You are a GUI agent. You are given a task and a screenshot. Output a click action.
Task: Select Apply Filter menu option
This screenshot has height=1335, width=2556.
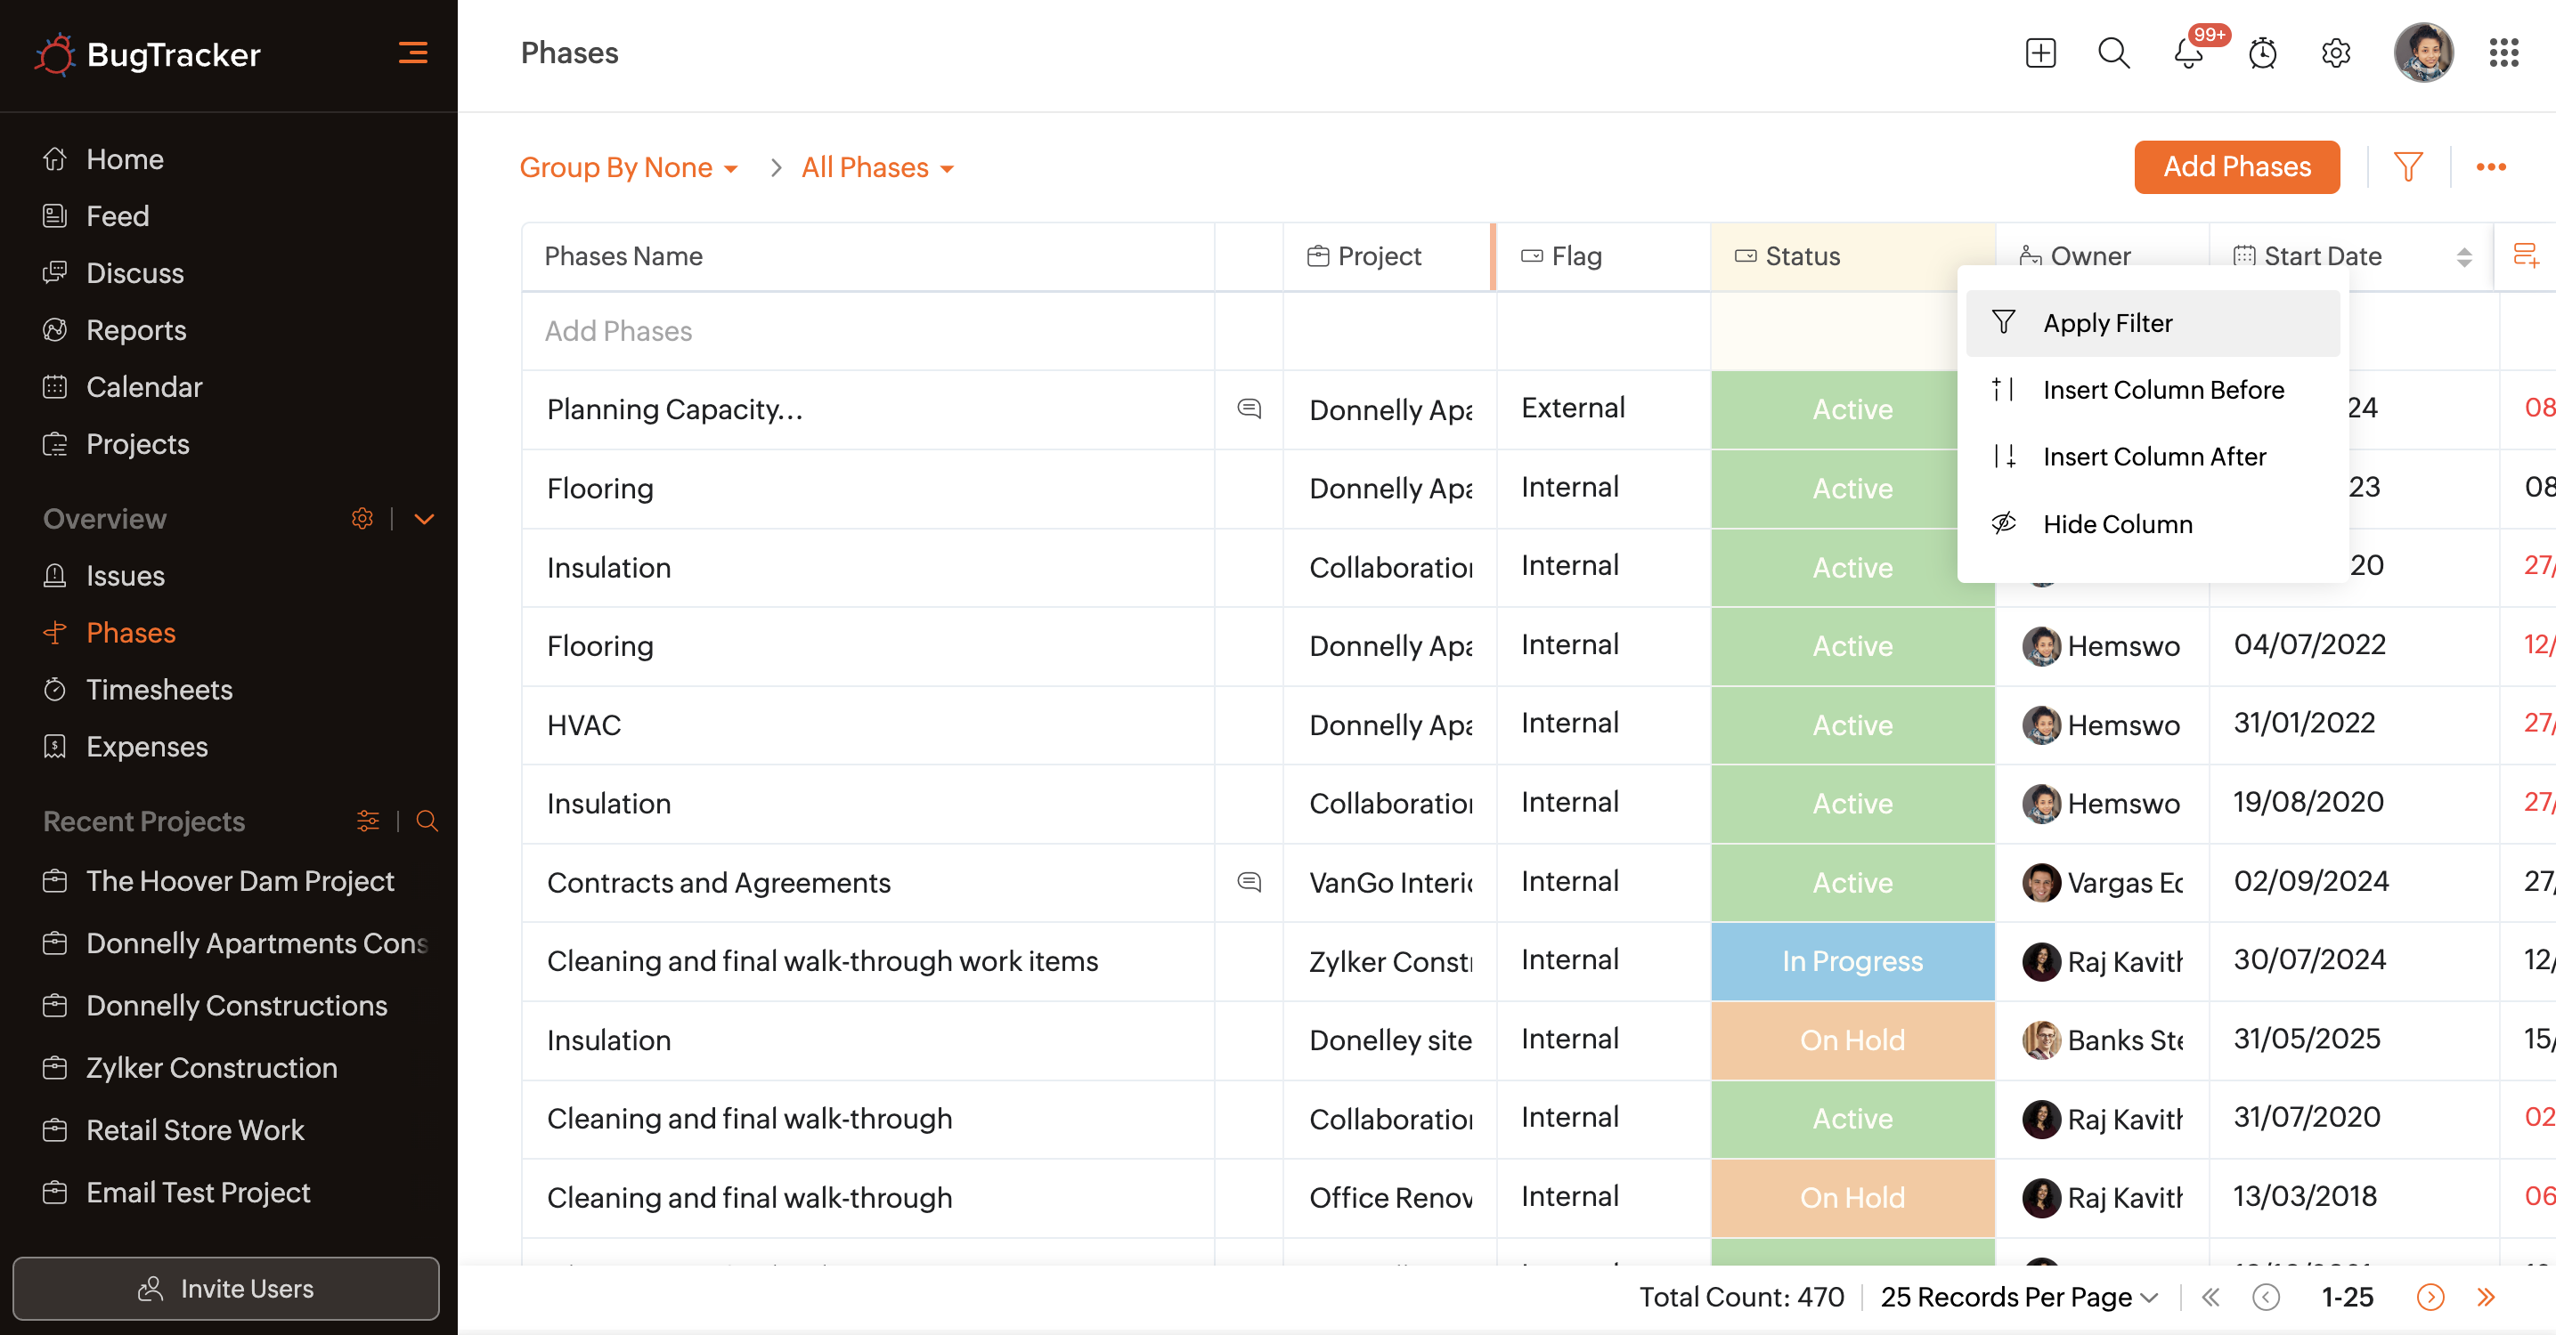pos(2106,323)
